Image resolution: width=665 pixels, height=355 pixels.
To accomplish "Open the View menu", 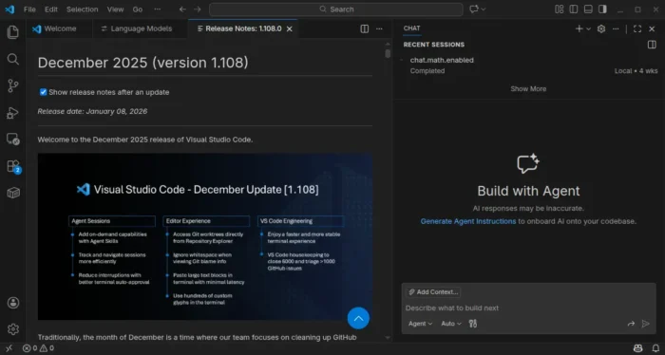I will (115, 9).
